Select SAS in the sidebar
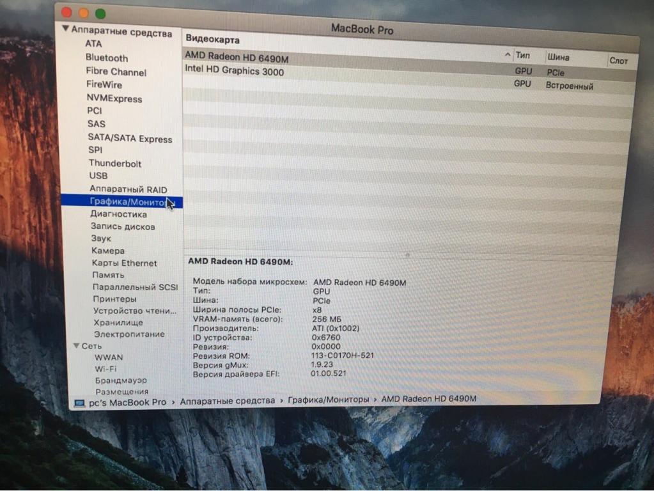The height and width of the screenshot is (491, 654). pos(97,124)
